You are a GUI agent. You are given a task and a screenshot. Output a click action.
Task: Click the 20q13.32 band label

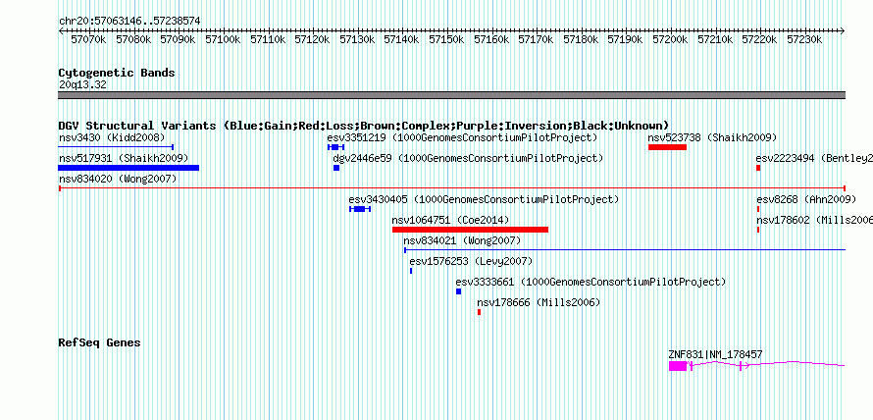[82, 85]
